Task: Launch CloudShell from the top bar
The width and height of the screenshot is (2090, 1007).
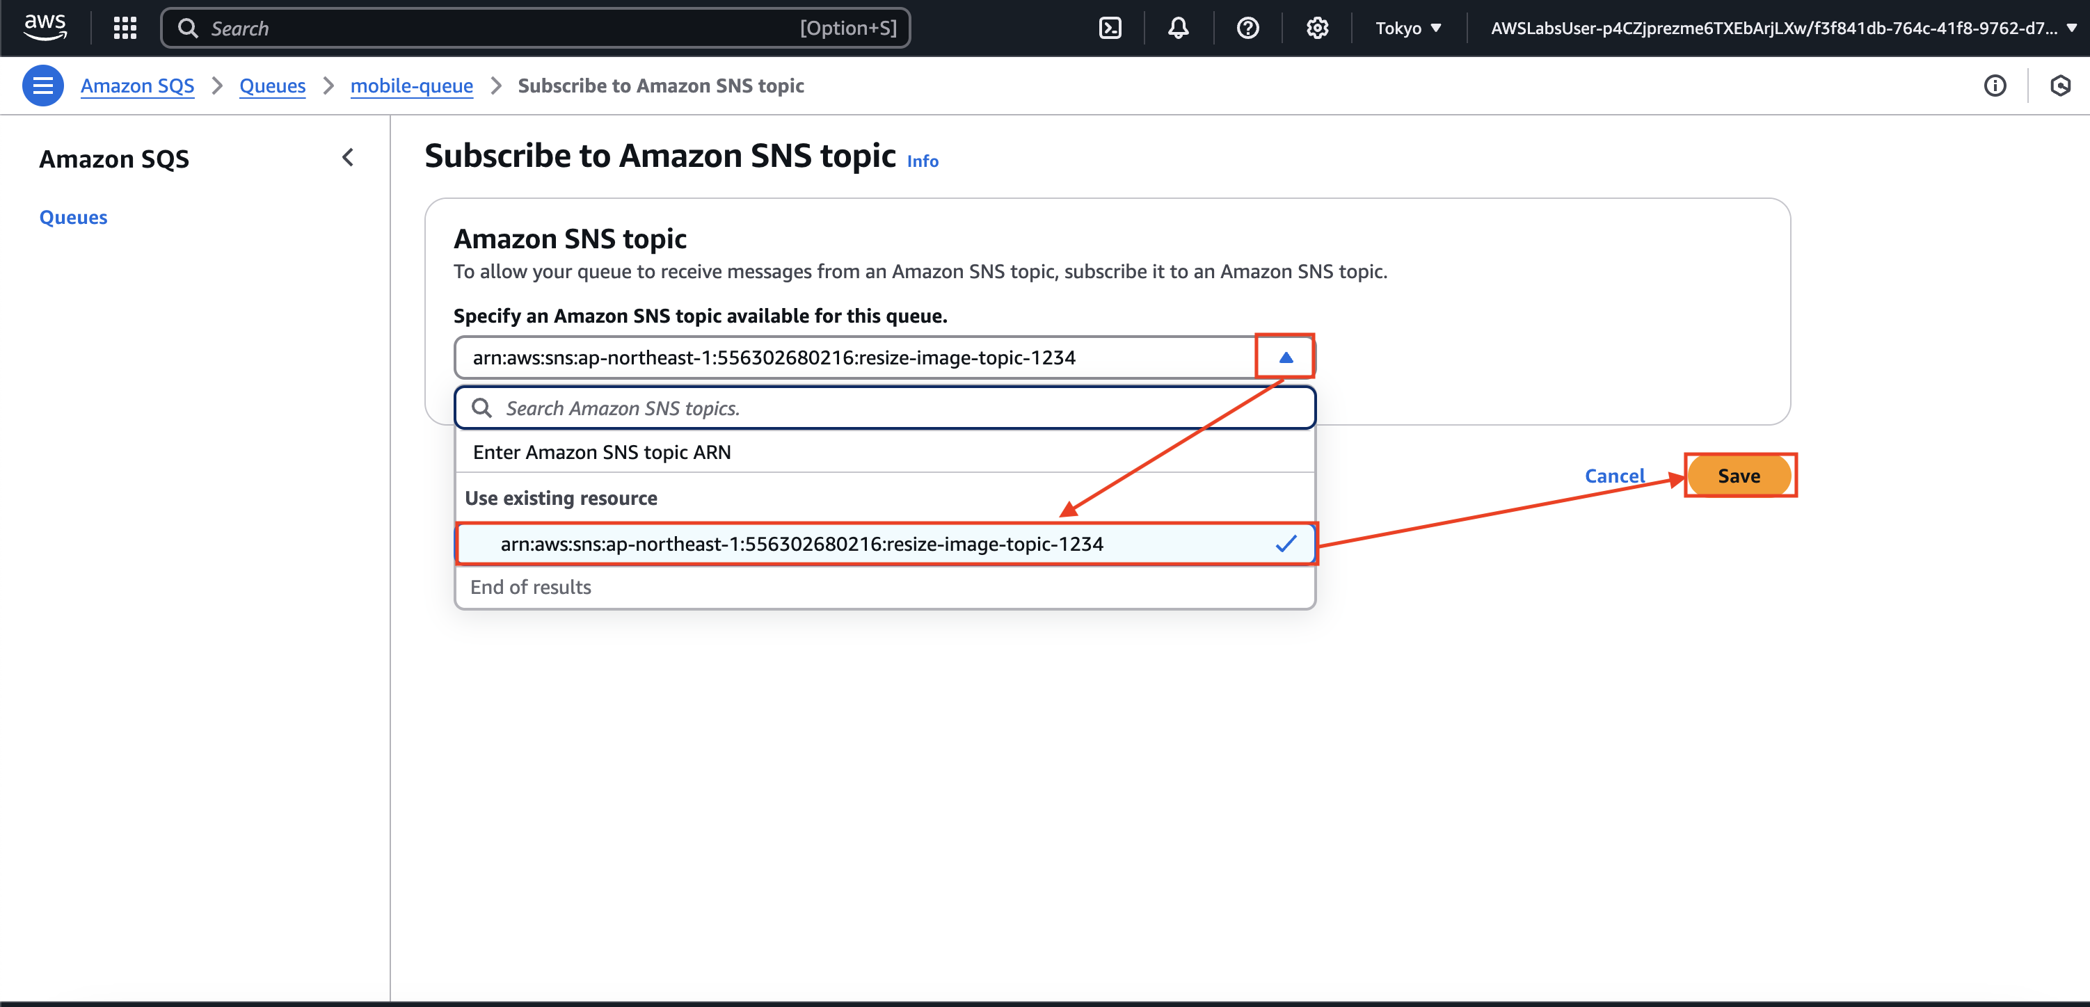Action: pyautogui.click(x=1110, y=28)
